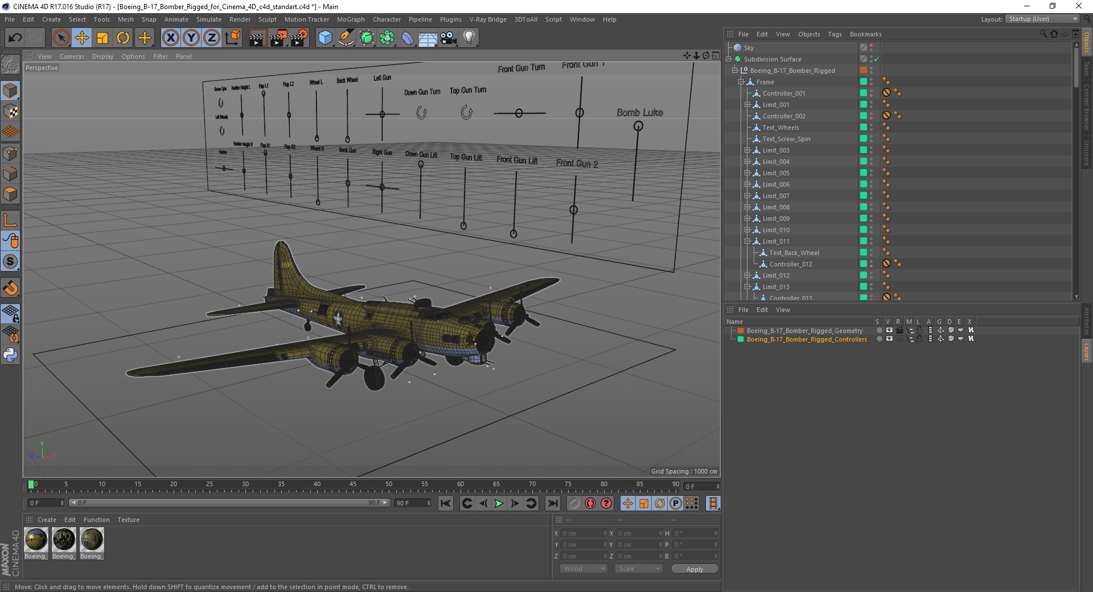Click the Record Active Objects button

tap(574, 503)
